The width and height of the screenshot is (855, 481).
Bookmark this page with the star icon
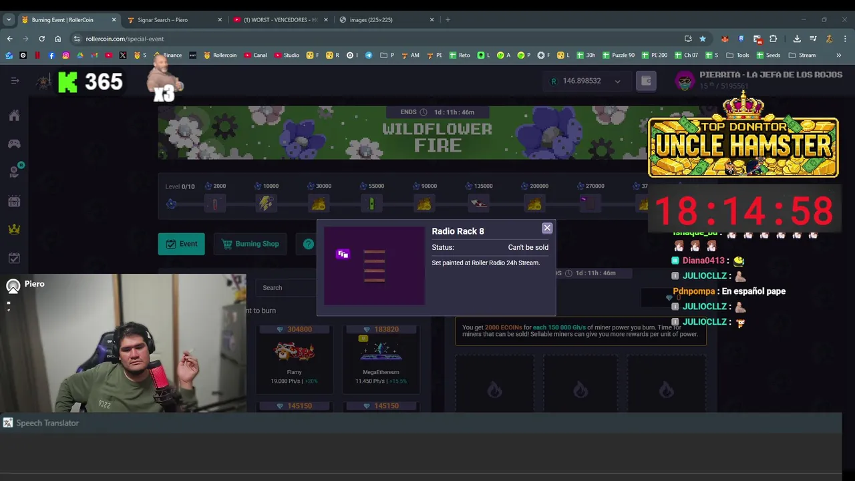(x=702, y=39)
